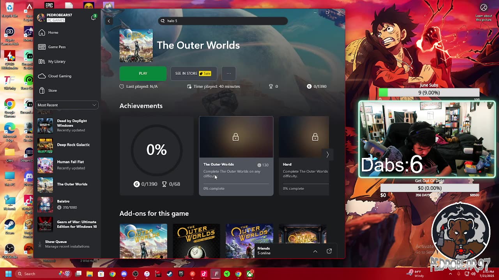Open This PC desktop icon

click(x=9, y=180)
